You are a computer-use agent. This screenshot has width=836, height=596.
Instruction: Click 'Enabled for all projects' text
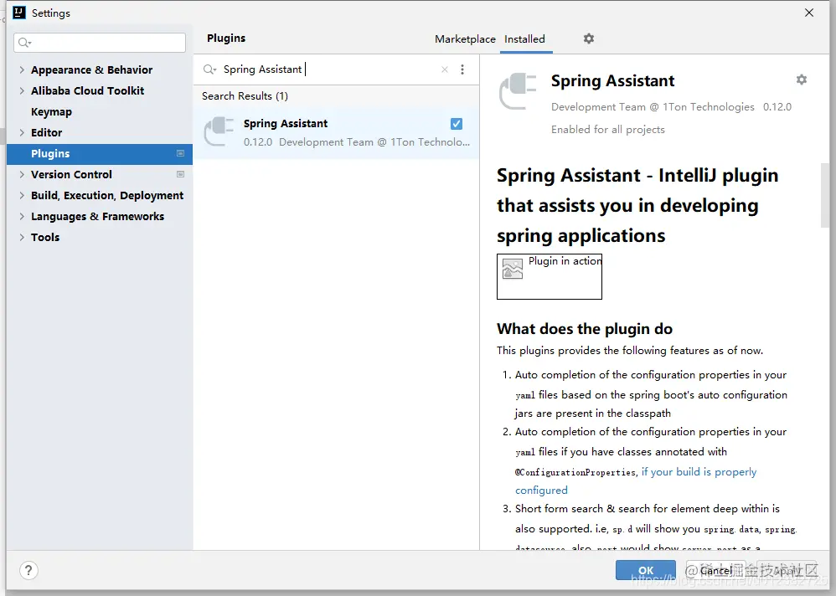[x=608, y=130]
